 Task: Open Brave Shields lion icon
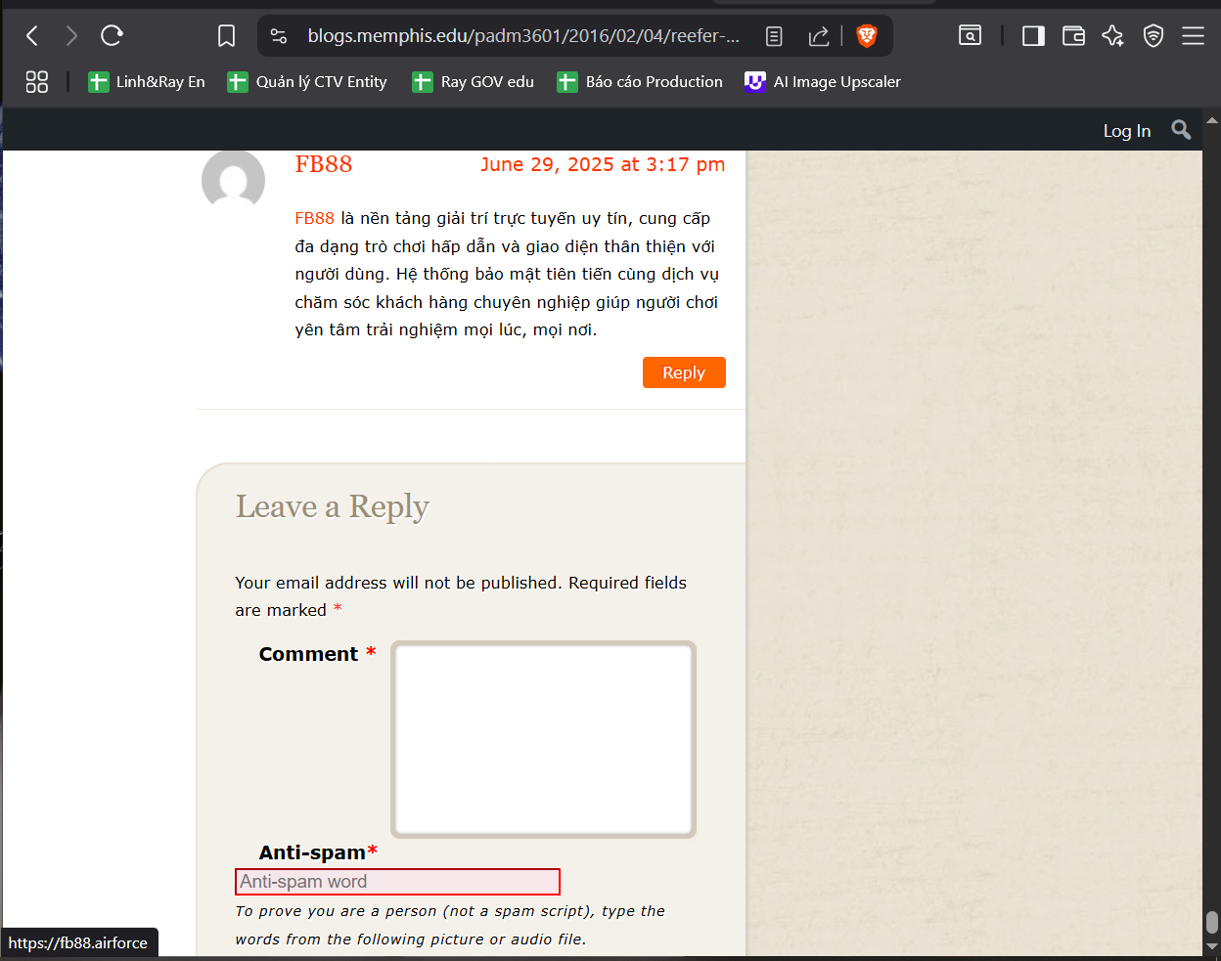point(867,36)
